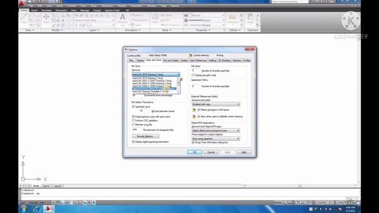This screenshot has width=379, height=213.
Task: Enable Maintain a log file
Action: coord(133,125)
